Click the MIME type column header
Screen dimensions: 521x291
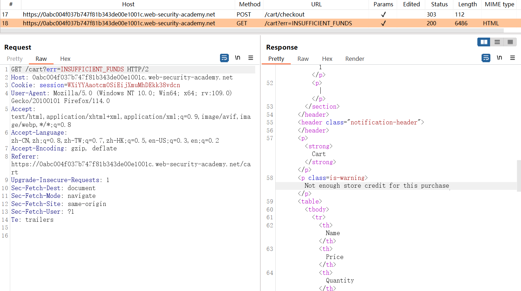[499, 4]
